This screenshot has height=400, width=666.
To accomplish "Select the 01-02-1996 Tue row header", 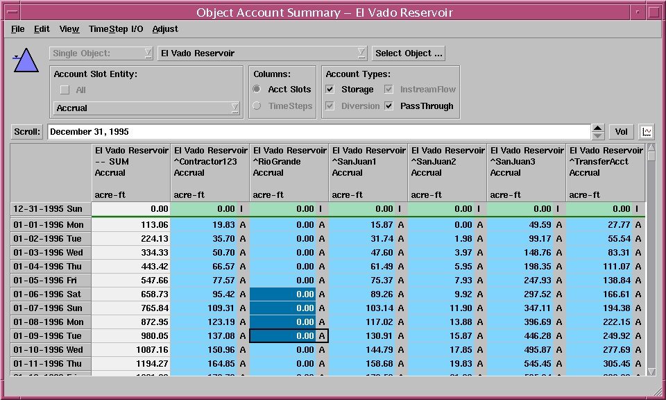I will click(x=51, y=238).
